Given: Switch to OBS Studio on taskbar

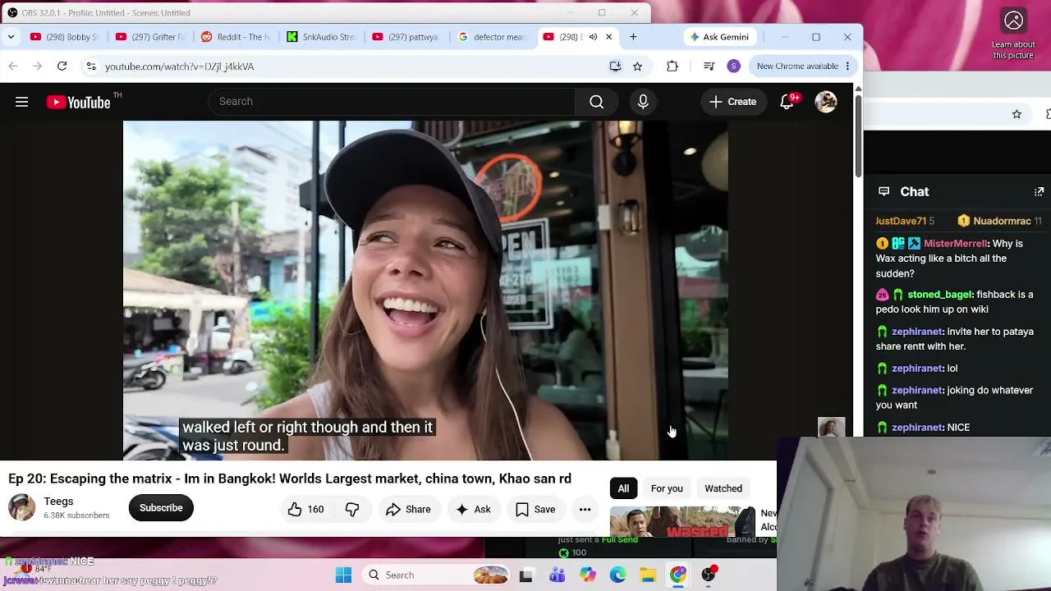Looking at the screenshot, I should [709, 575].
